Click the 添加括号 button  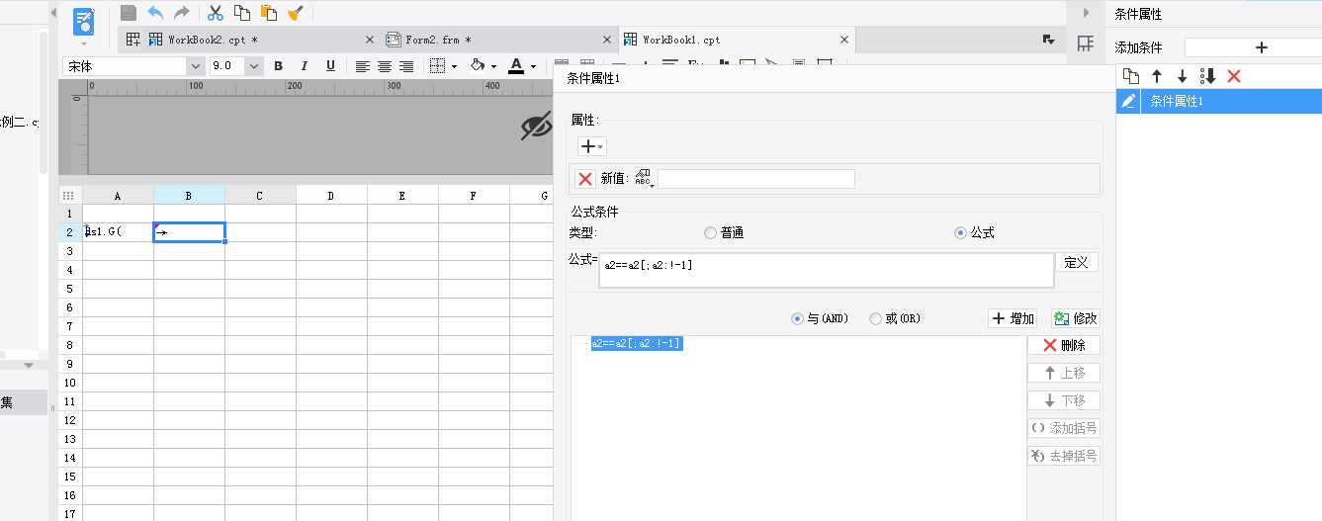click(x=1064, y=428)
